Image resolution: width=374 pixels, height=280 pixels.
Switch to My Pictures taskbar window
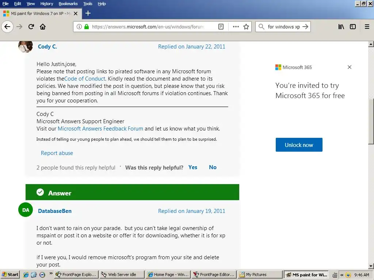(260, 275)
